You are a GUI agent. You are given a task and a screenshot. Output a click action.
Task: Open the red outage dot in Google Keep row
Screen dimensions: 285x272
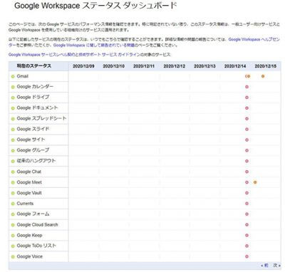click(x=247, y=236)
